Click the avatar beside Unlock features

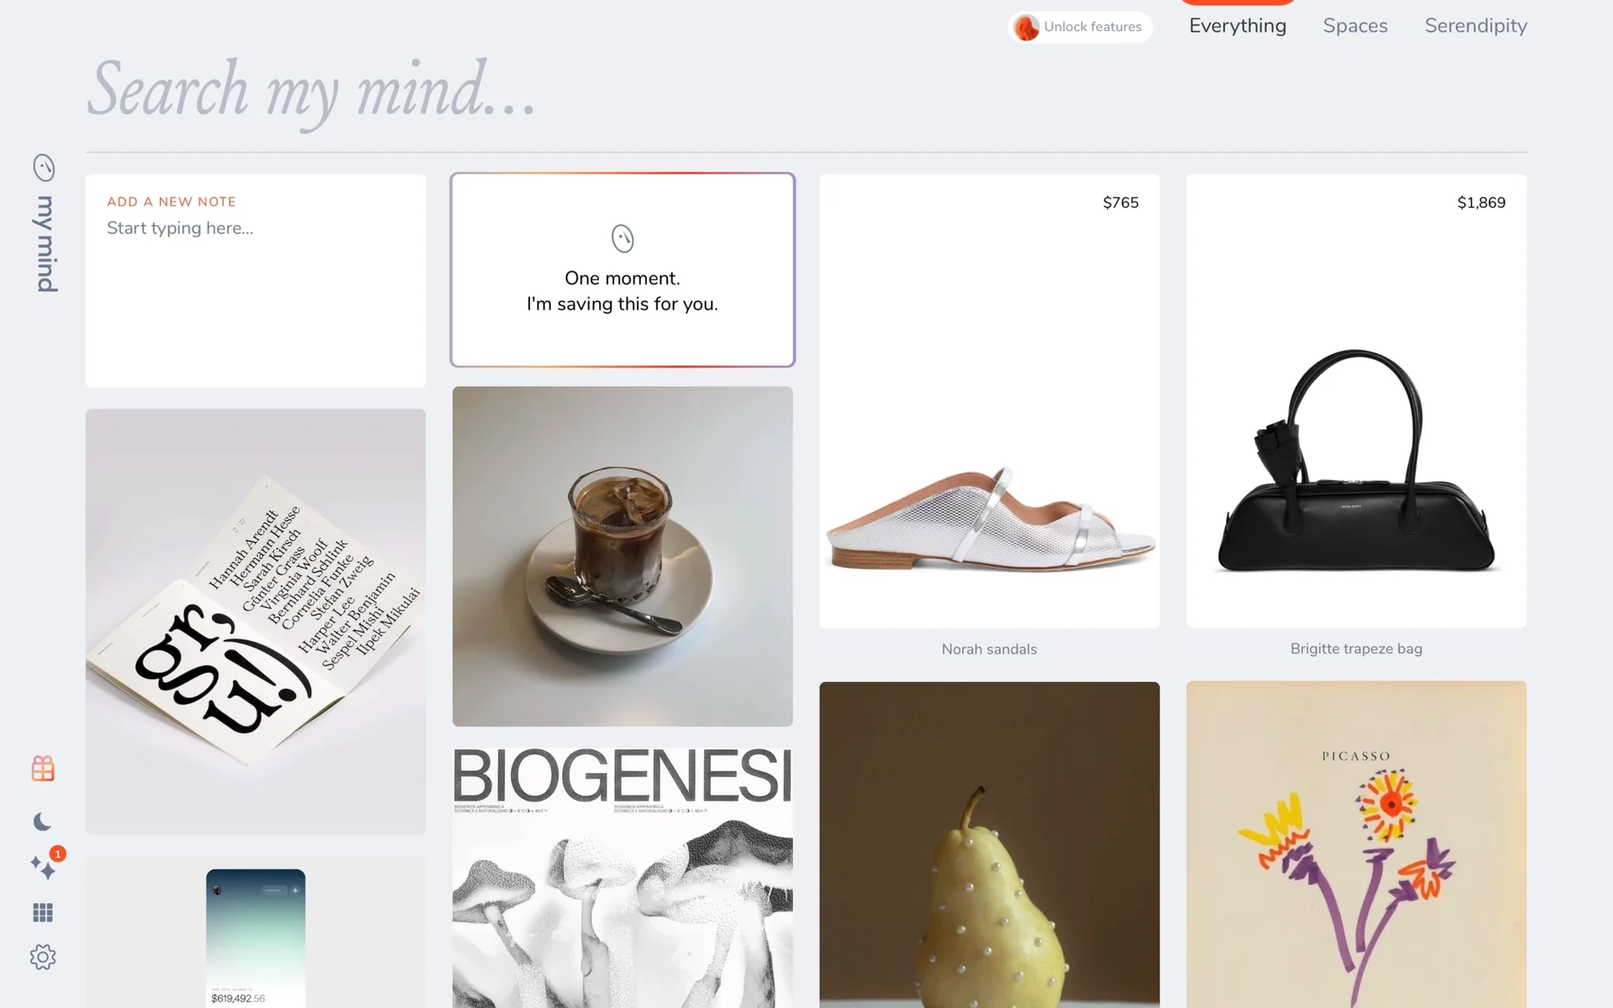tap(1026, 27)
